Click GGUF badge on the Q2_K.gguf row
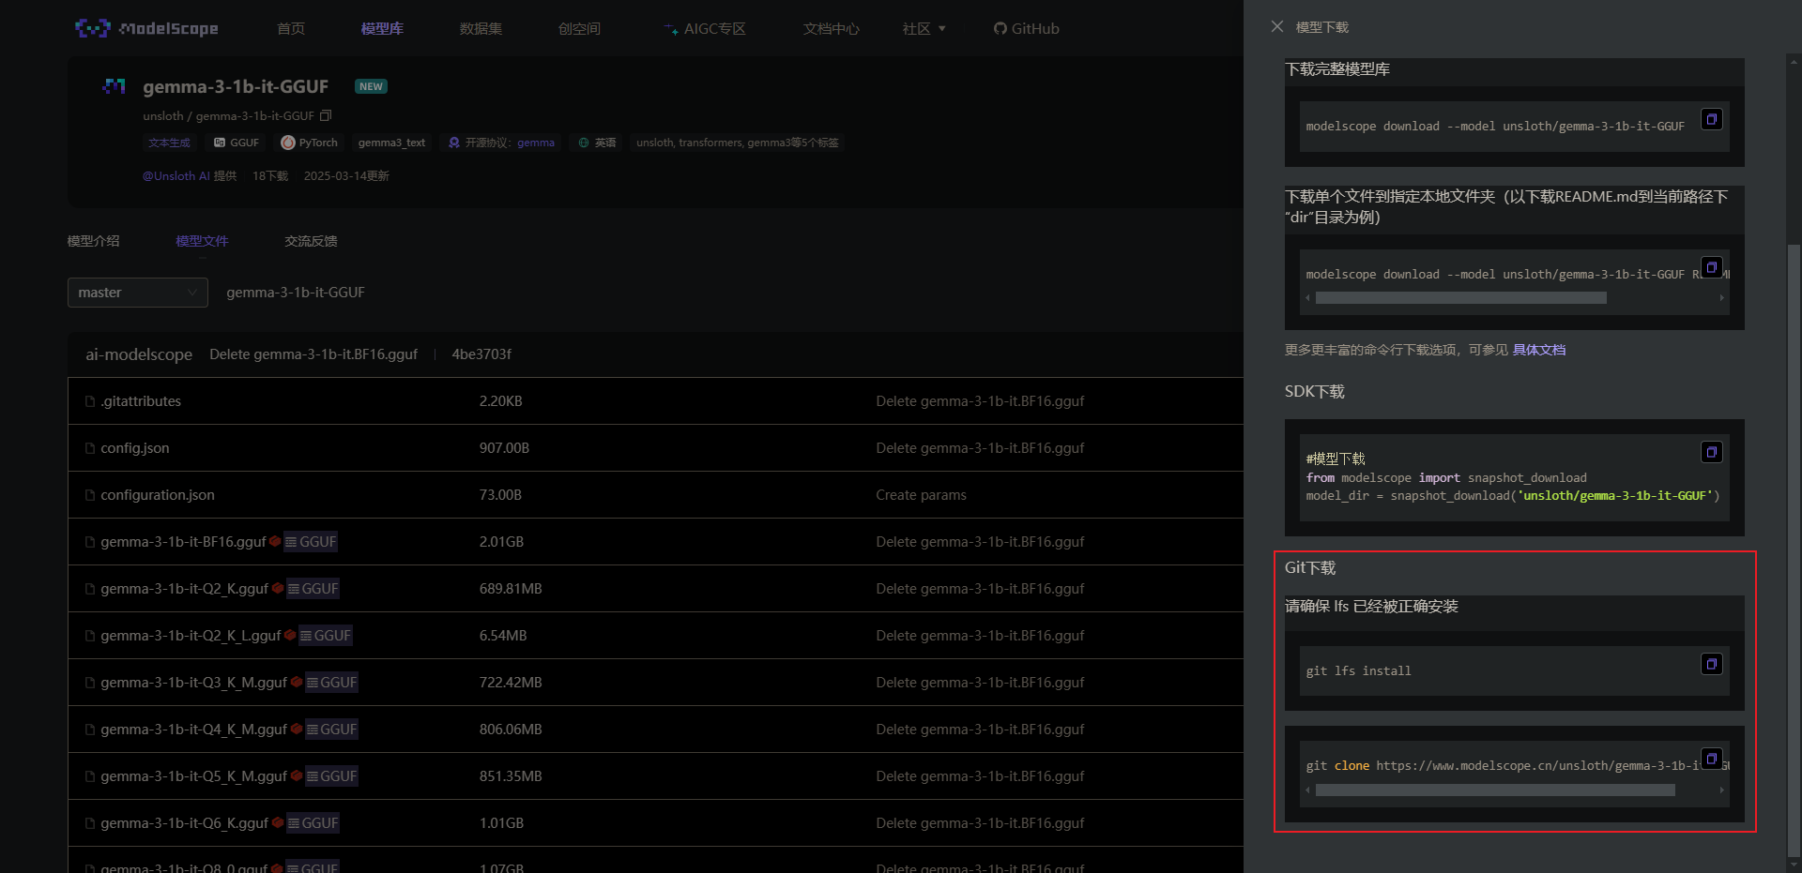1802x873 pixels. point(313,589)
